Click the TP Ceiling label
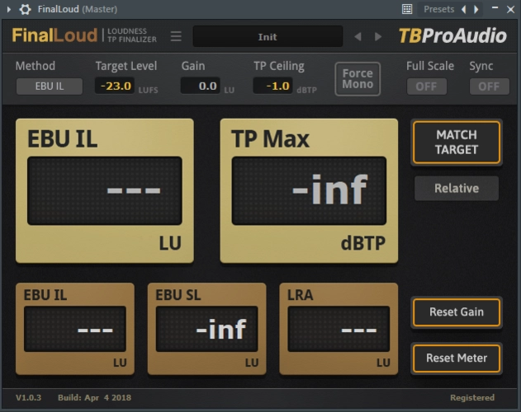 (279, 66)
